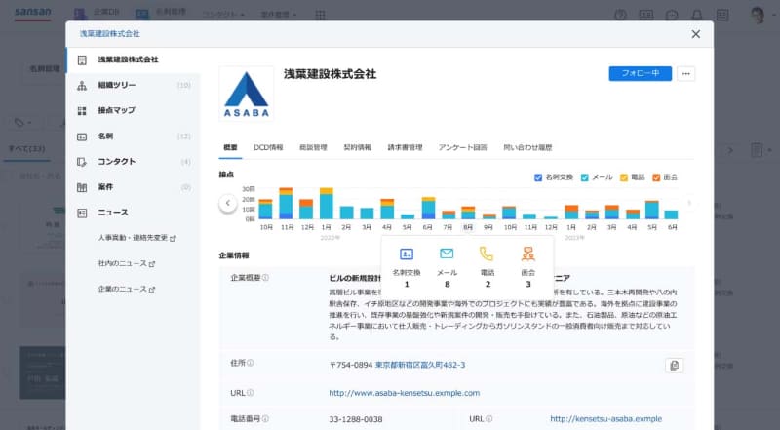Click the tag icon in background toolbar
This screenshot has width=780, height=430.
click(x=19, y=123)
